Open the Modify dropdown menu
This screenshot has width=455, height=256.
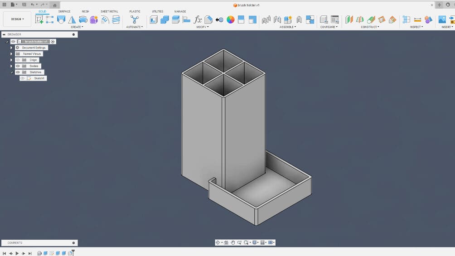(203, 27)
